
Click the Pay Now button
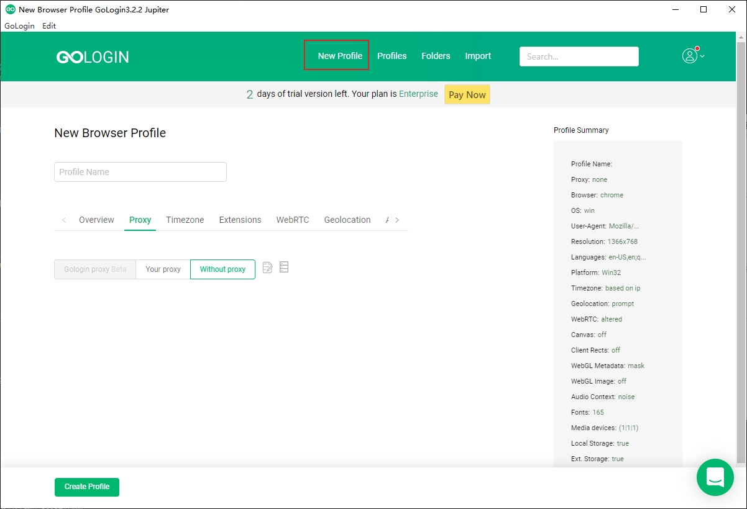[467, 94]
